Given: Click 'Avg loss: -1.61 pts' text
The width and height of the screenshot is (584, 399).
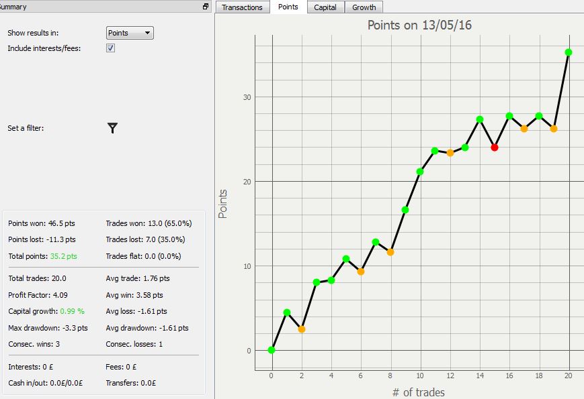Looking at the screenshot, I should click(x=136, y=311).
